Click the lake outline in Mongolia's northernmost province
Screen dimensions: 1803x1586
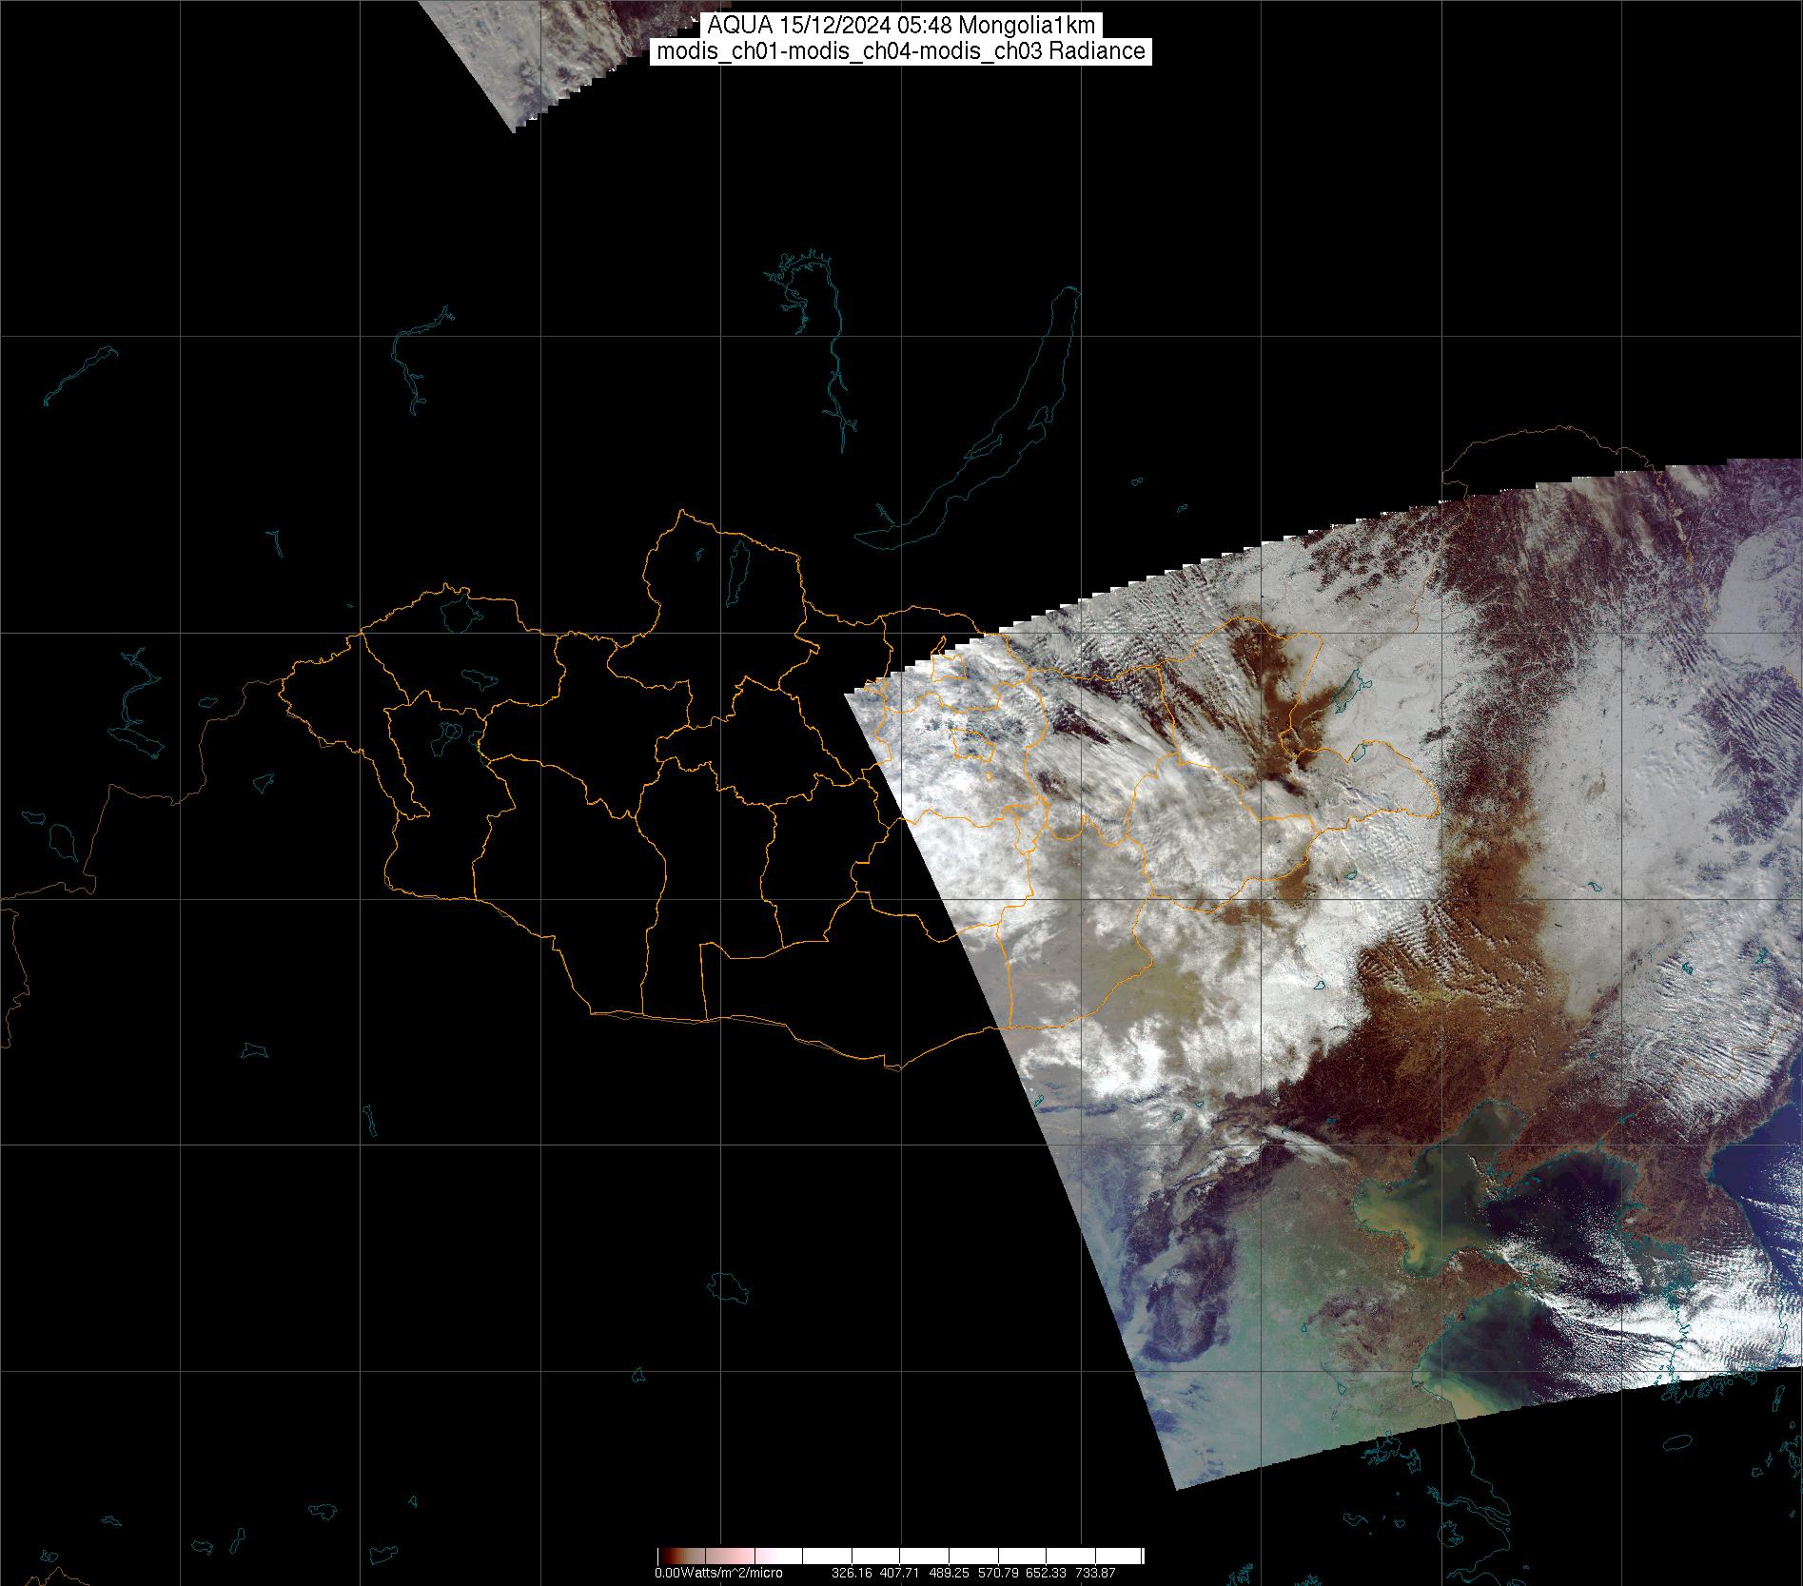735,569
